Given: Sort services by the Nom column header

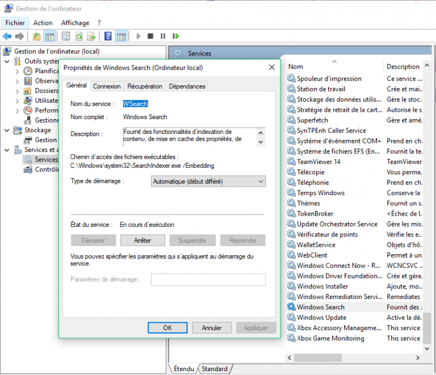Looking at the screenshot, I should coord(334,67).
